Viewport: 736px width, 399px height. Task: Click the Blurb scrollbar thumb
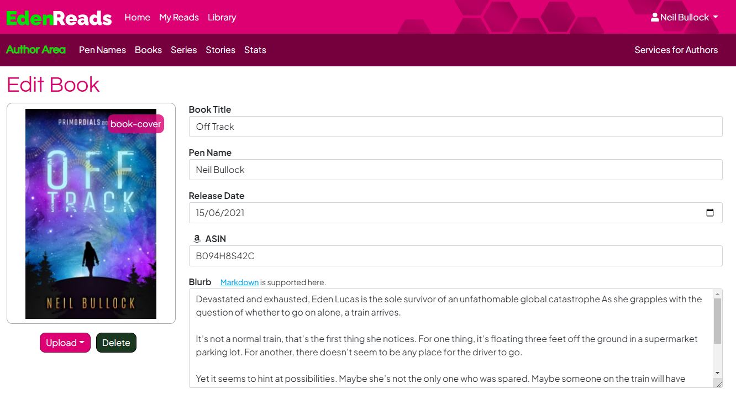717,321
